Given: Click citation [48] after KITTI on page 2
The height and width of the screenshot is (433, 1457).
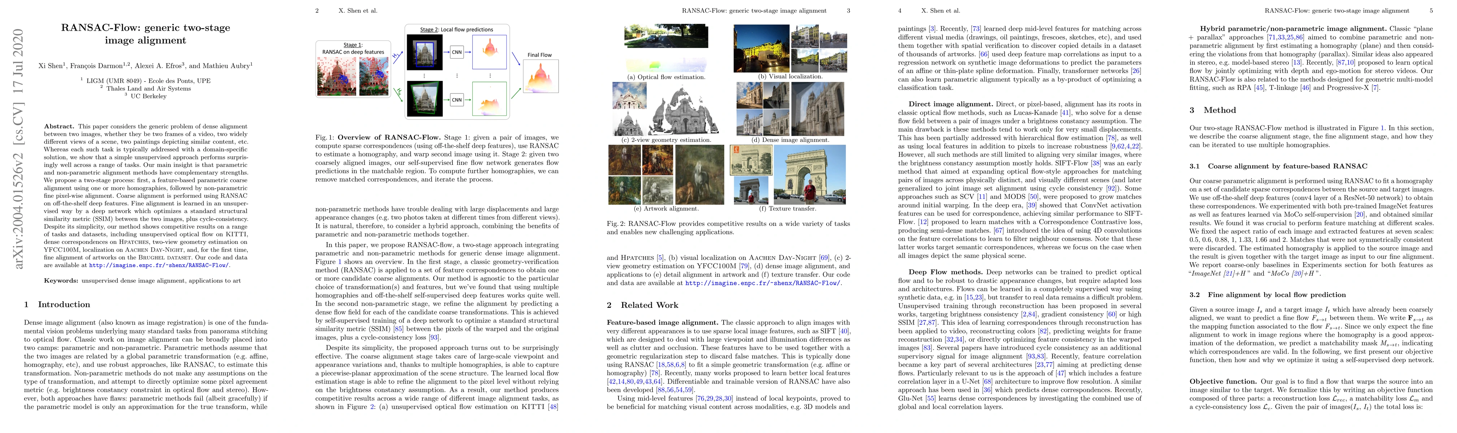Looking at the screenshot, I should click(552, 407).
